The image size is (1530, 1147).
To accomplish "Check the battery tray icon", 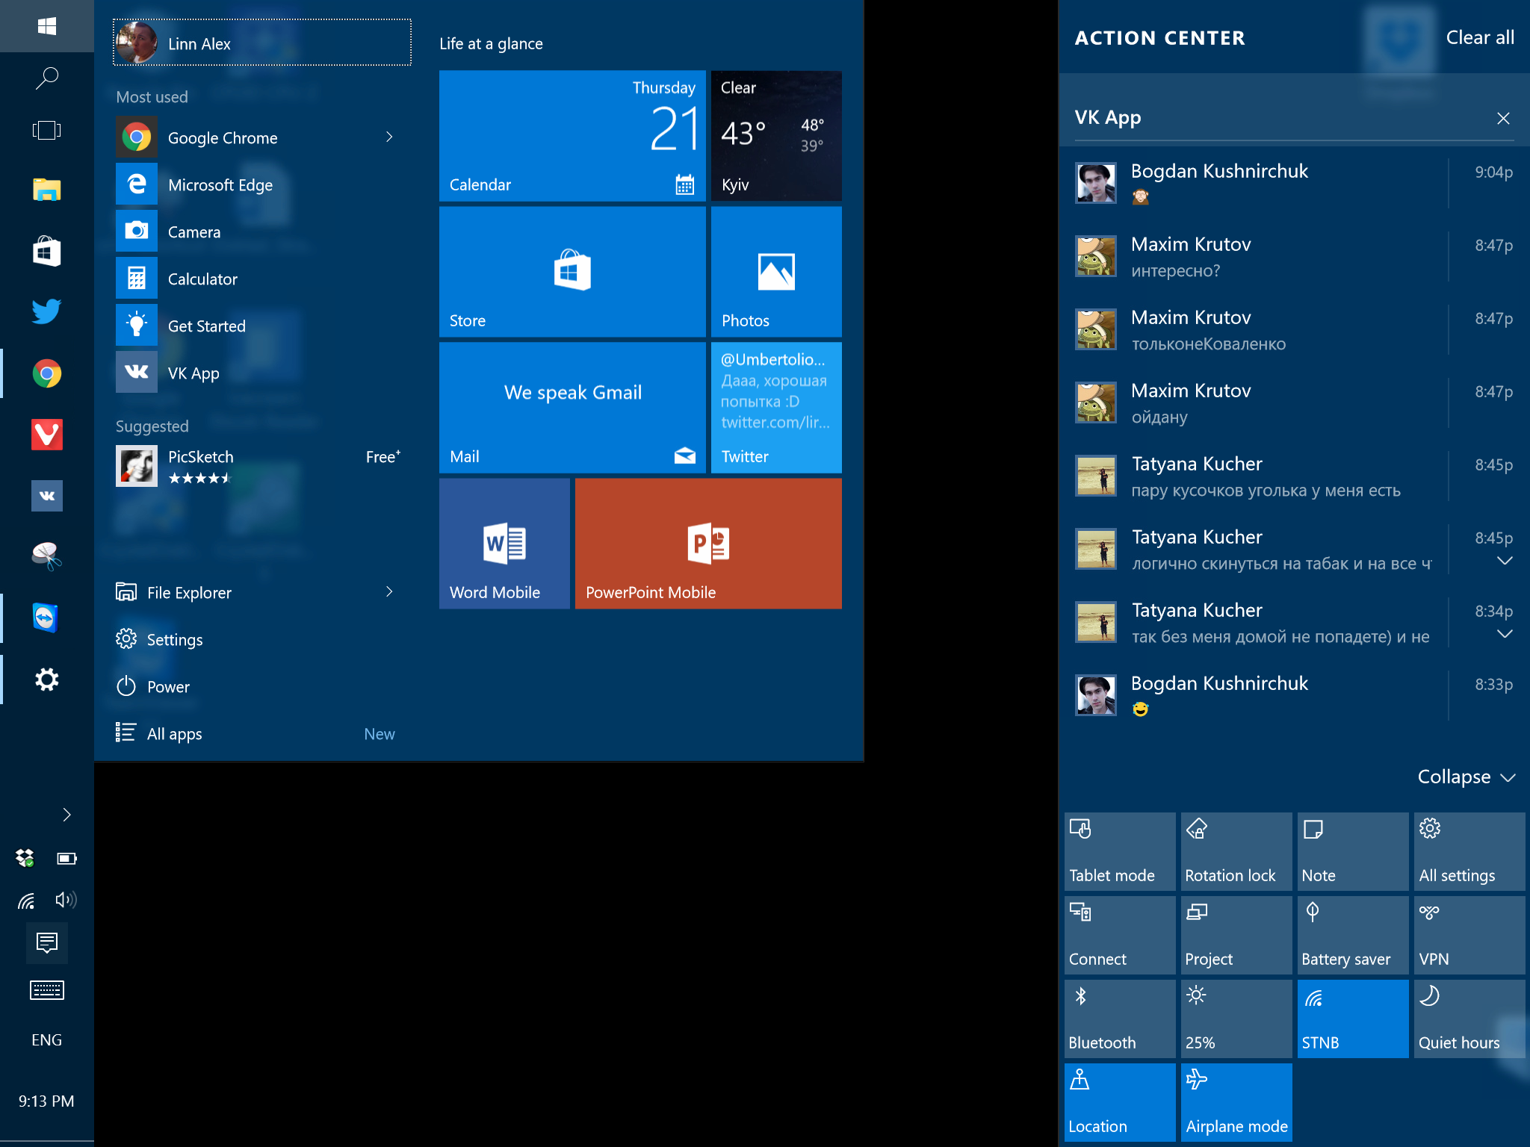I will 67,858.
